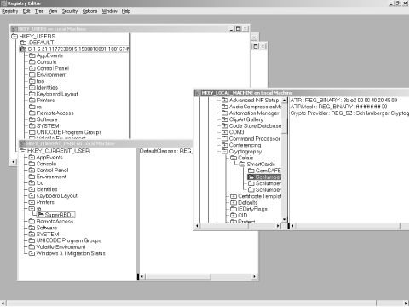Click the DefaultClasses value entry
410x307 pixels.
(x=165, y=151)
